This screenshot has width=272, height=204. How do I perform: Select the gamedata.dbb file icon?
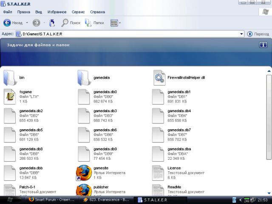[x=10, y=173]
